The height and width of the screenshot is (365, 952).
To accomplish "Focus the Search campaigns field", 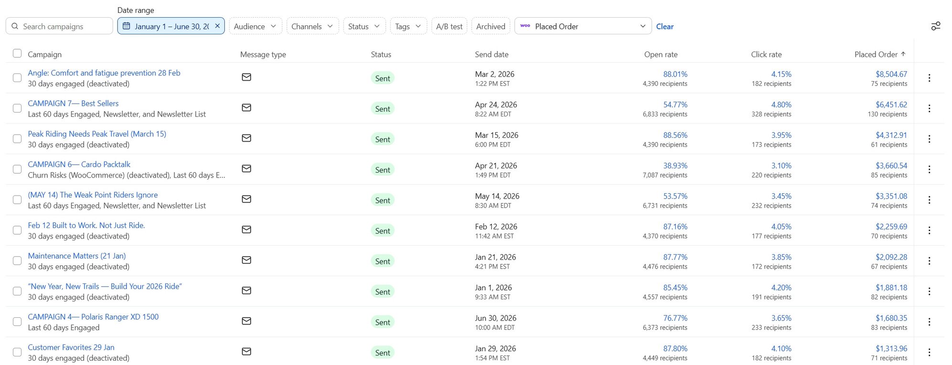I will point(59,26).
